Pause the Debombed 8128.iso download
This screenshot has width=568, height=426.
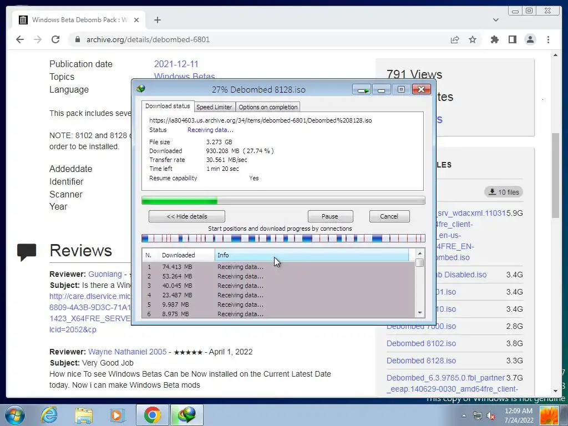pyautogui.click(x=330, y=216)
